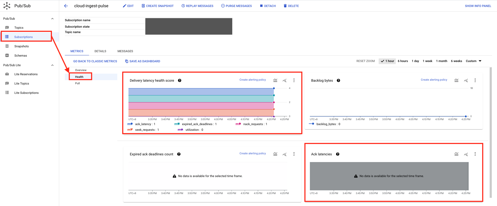Toggle utilization series in legend
The height and width of the screenshot is (206, 497).
tap(190, 130)
